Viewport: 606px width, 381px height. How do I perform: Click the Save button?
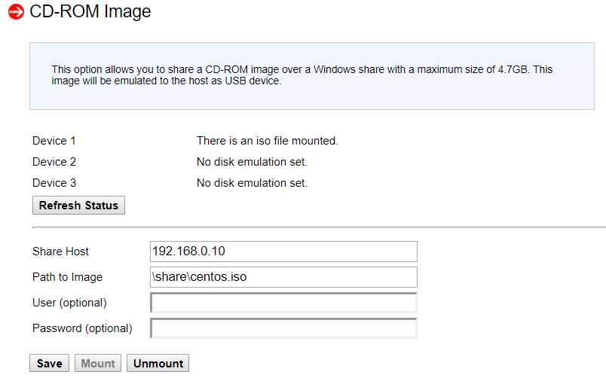[x=50, y=364]
